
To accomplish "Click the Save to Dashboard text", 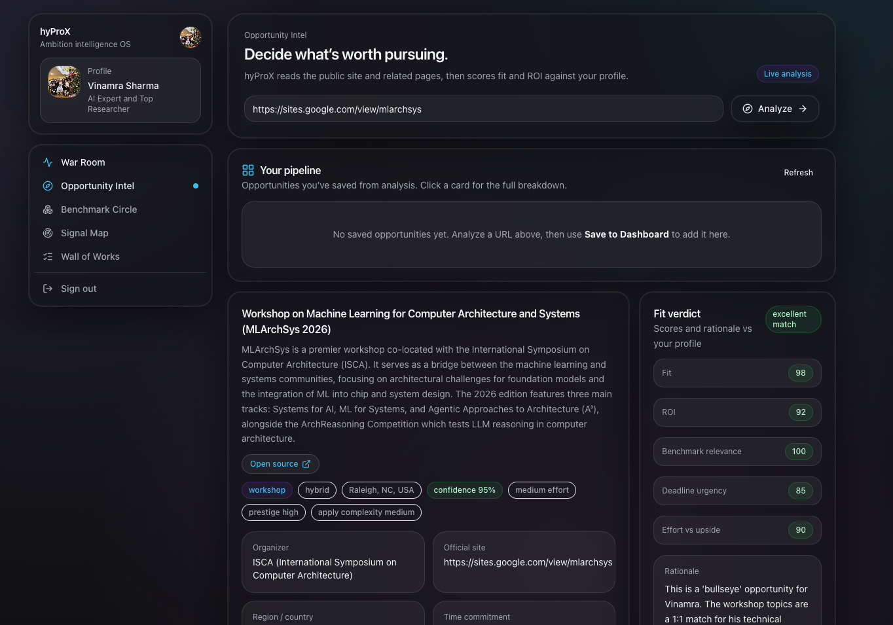I will tap(627, 234).
